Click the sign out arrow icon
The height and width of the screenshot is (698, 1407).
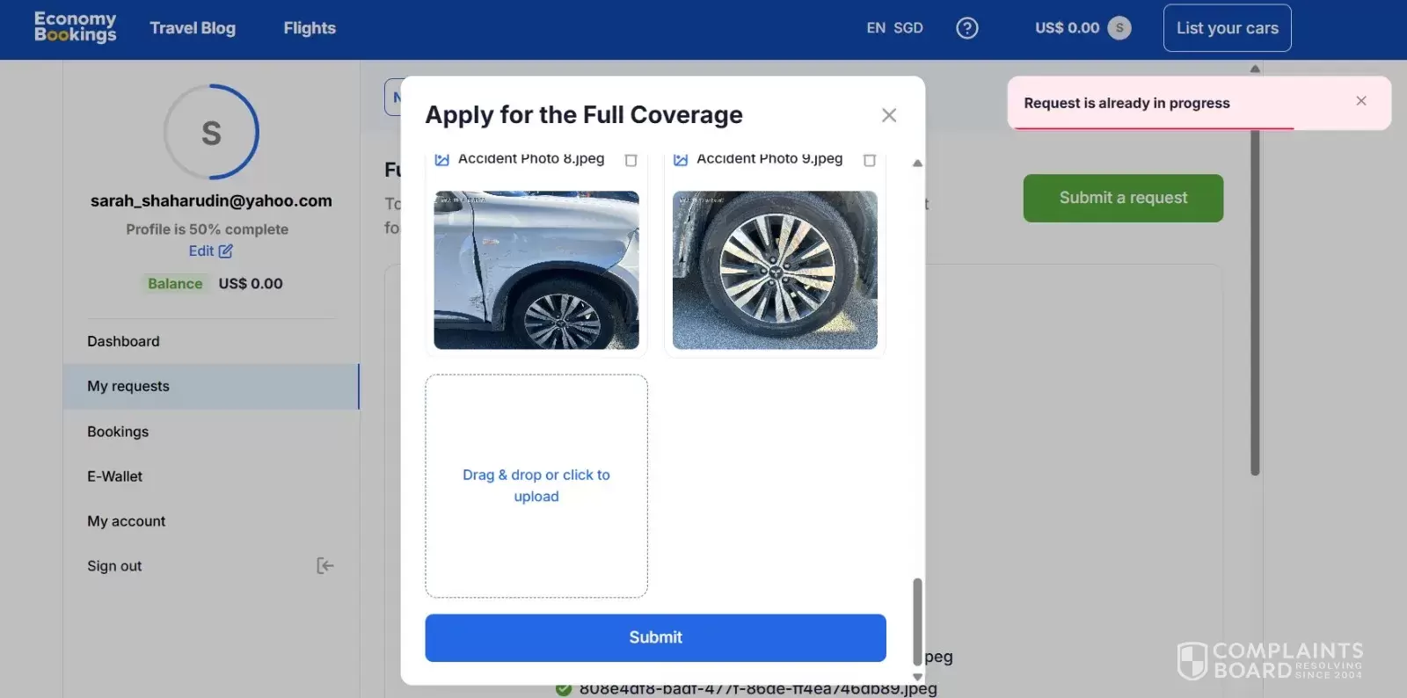tap(324, 565)
